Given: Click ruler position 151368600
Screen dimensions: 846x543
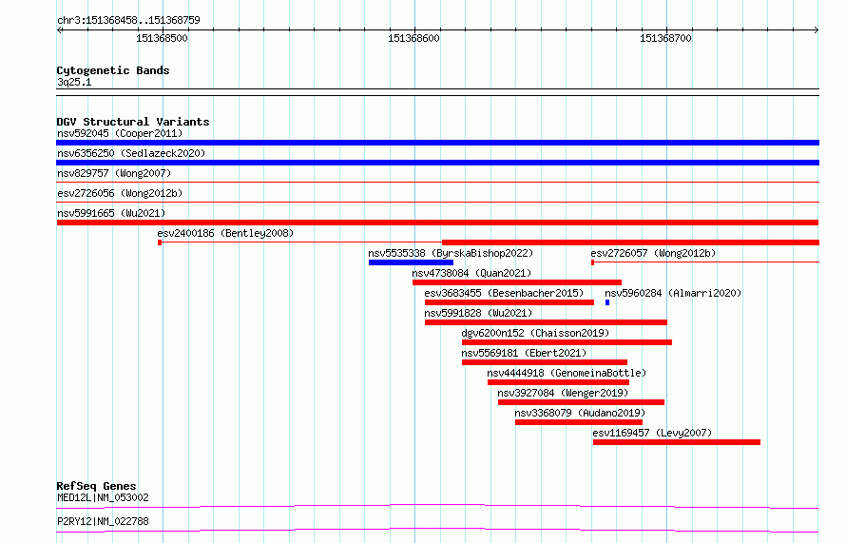Looking at the screenshot, I should [413, 38].
